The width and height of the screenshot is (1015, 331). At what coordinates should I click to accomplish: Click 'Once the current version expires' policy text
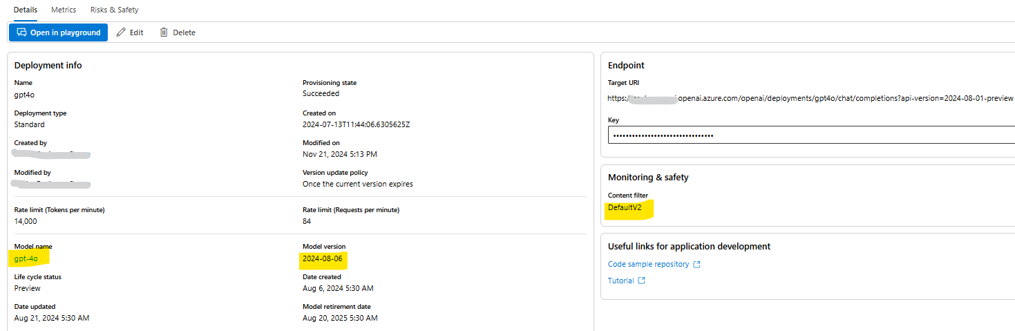[x=358, y=184]
